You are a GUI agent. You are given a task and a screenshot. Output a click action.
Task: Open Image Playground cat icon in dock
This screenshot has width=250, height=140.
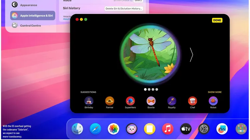(132, 129)
